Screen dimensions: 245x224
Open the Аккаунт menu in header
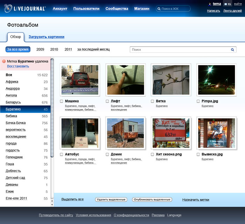point(60,9)
